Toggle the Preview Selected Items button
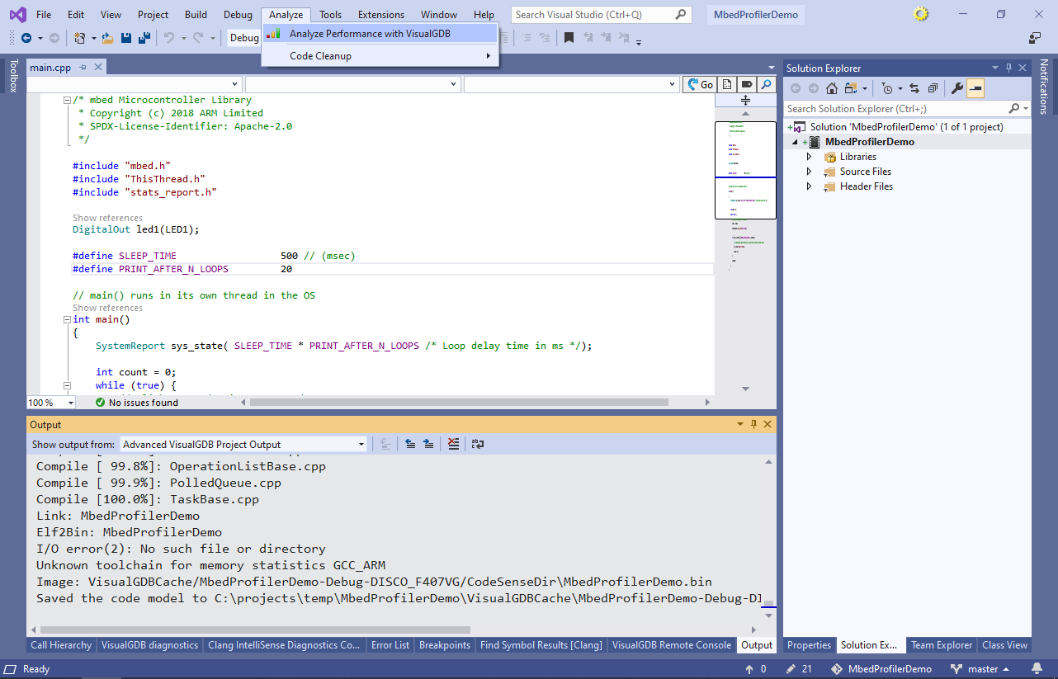This screenshot has width=1058, height=679. [x=975, y=88]
